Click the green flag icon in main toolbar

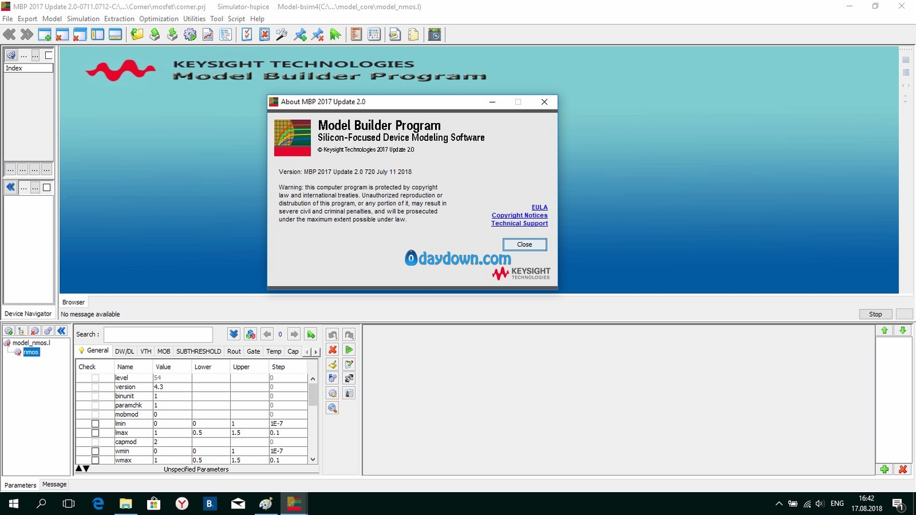[336, 34]
